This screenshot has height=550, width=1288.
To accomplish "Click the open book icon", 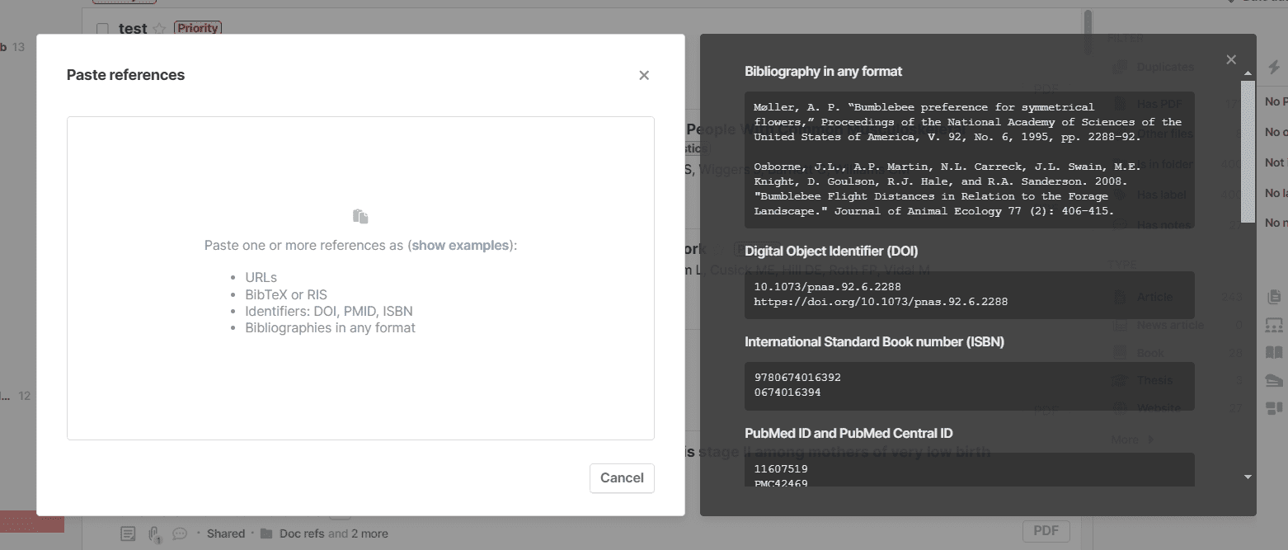I will click(x=1274, y=352).
